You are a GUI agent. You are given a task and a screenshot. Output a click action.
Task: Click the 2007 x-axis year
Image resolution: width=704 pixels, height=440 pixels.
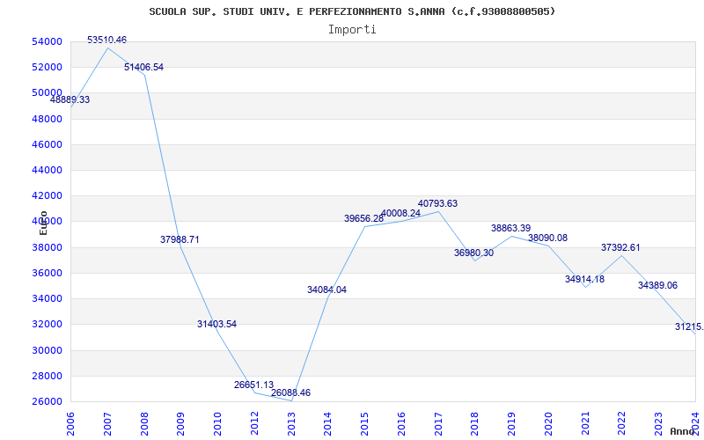click(107, 424)
